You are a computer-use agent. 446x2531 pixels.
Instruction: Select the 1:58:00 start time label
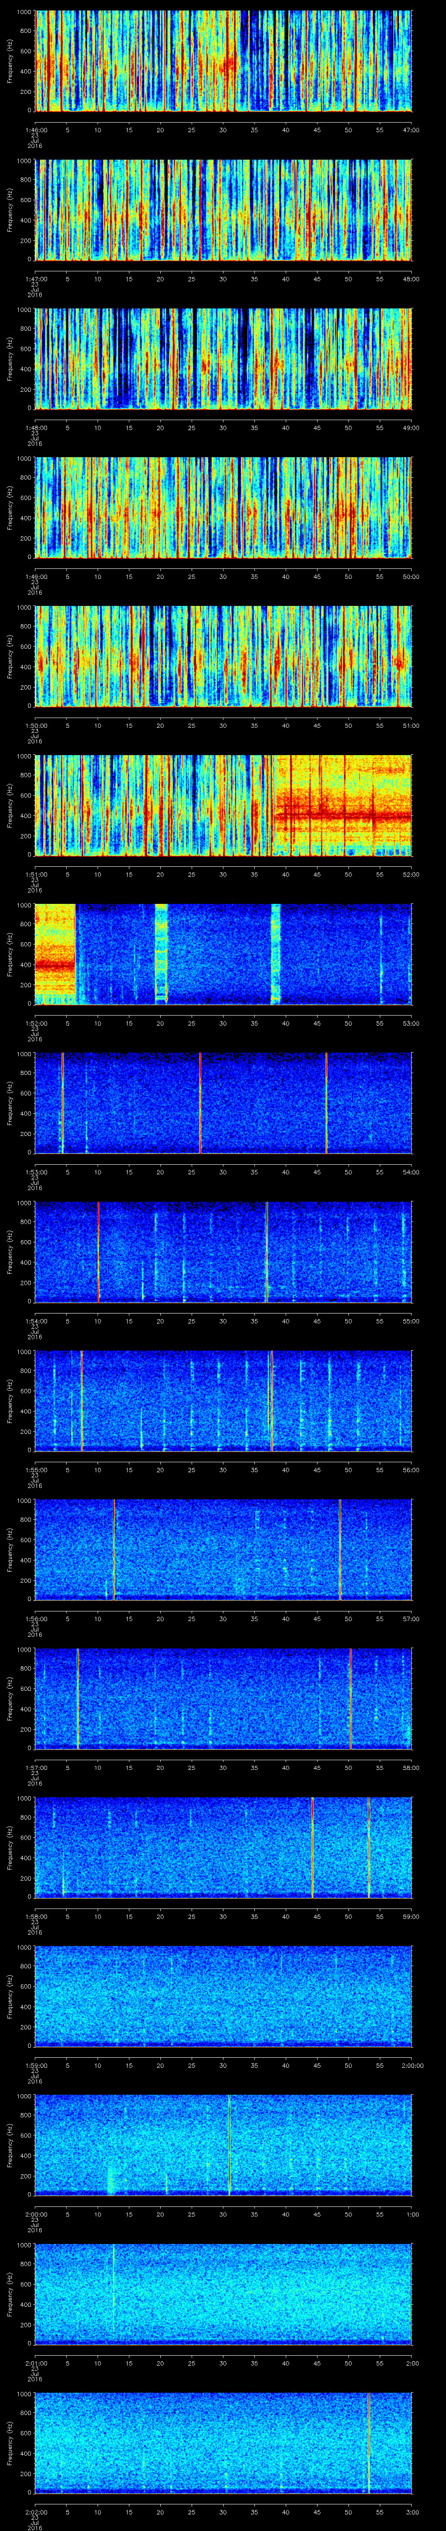coord(35,1916)
